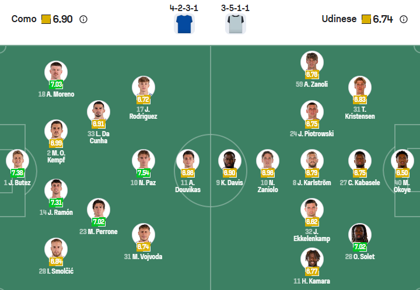
Task: Click Udinese's info icon beside 6.74 rating
Action: coord(404,19)
